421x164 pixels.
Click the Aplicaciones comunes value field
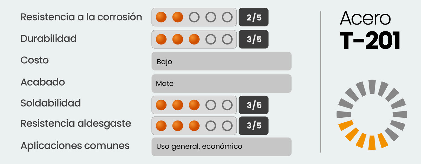[221, 147]
